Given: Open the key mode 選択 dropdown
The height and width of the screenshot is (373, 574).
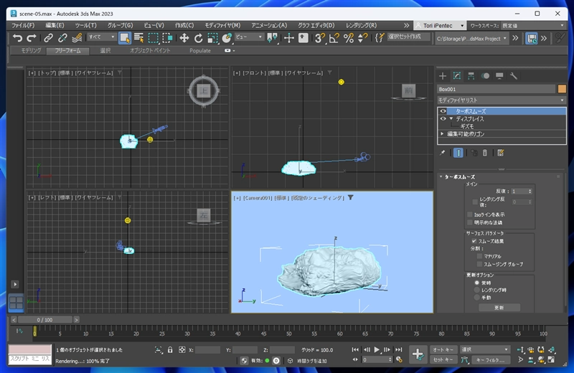Looking at the screenshot, I should pyautogui.click(x=485, y=349).
